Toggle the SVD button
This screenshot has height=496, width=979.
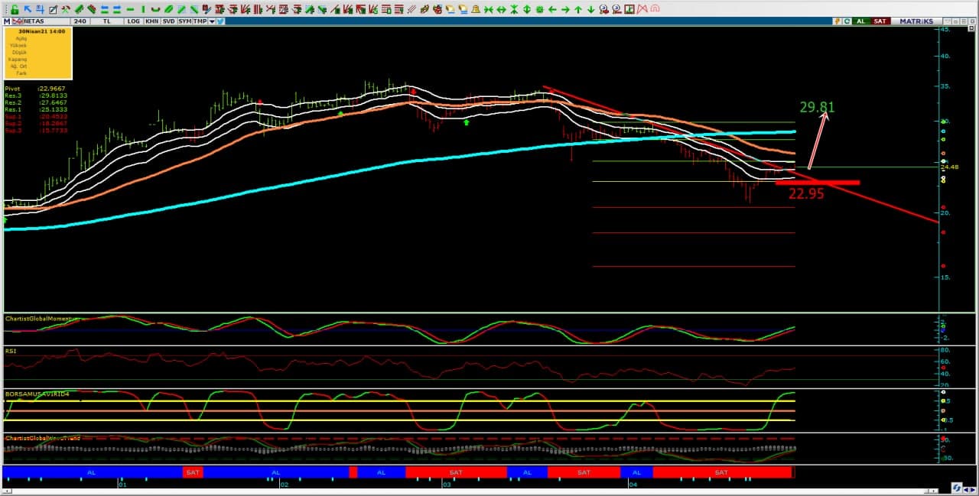pyautogui.click(x=168, y=21)
